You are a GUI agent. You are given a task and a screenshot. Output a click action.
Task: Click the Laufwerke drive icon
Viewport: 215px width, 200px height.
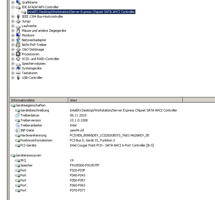(x=18, y=26)
